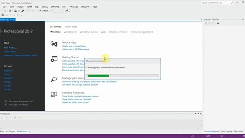This screenshot has height=138, width=245.
Task: Select the Windows Azure tab
Action: coord(88,32)
